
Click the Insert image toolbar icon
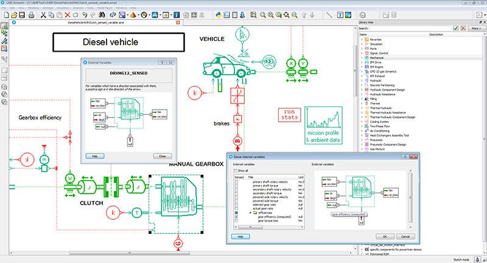coord(348,15)
